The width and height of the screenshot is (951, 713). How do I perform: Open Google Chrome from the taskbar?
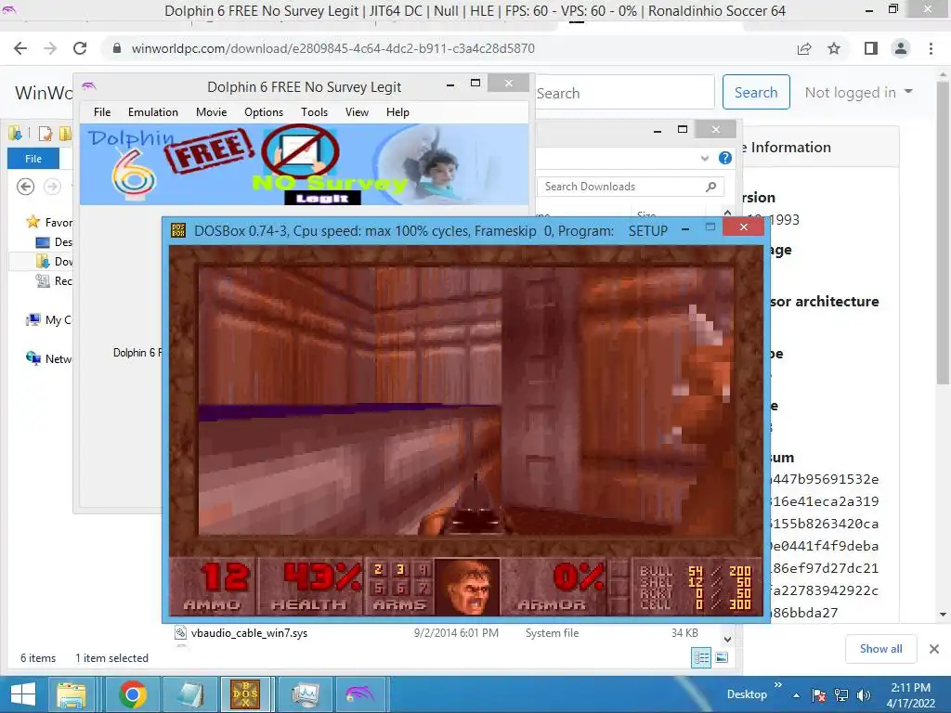(133, 694)
